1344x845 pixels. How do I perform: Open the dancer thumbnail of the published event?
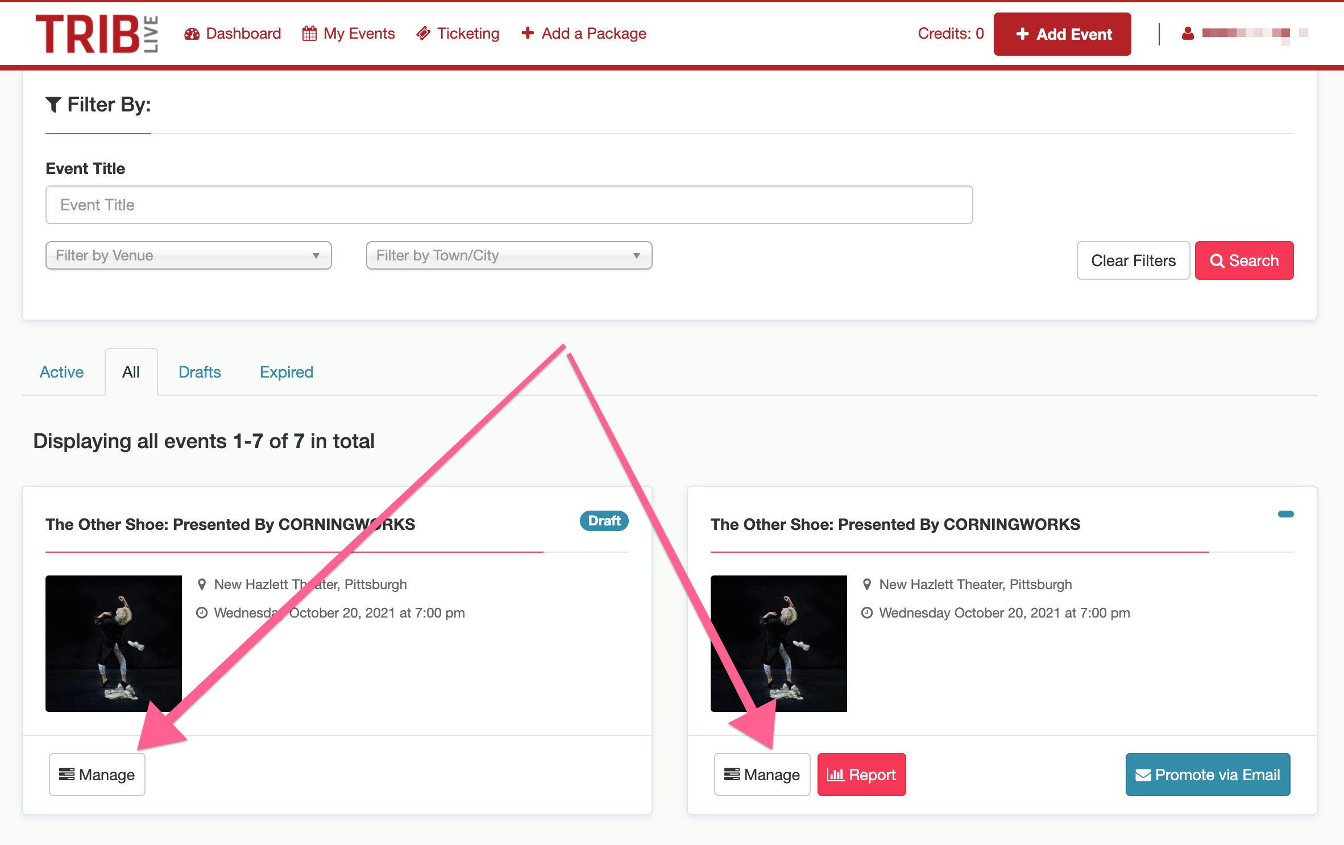pyautogui.click(x=779, y=644)
